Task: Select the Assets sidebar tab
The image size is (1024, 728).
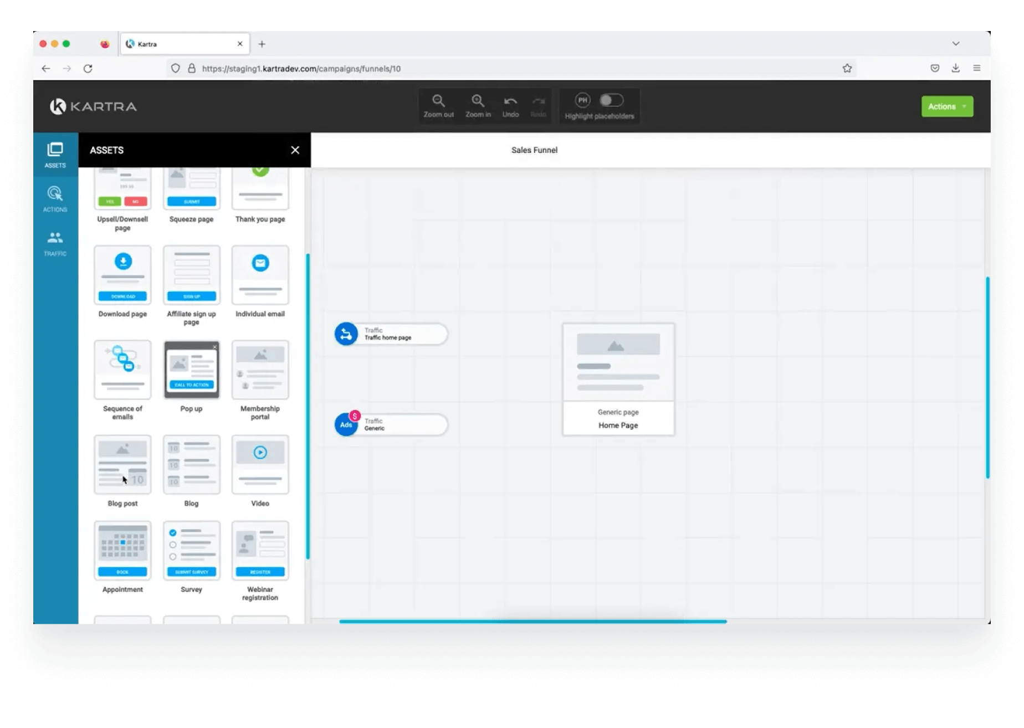Action: [55, 155]
